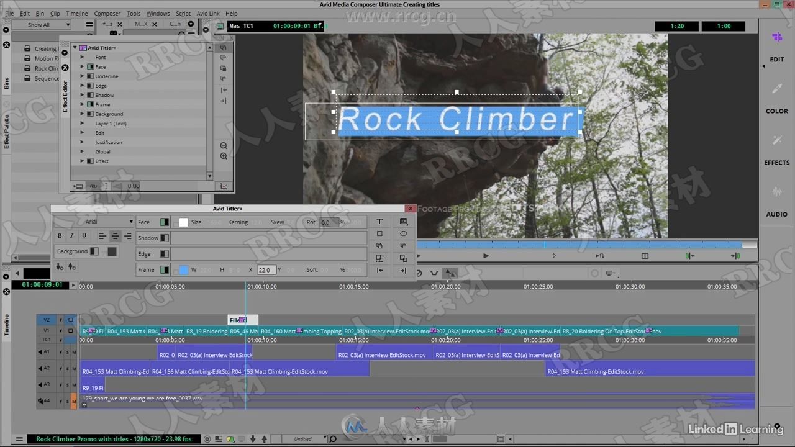Click Mark Out icon under the monitor

[x=736, y=256]
